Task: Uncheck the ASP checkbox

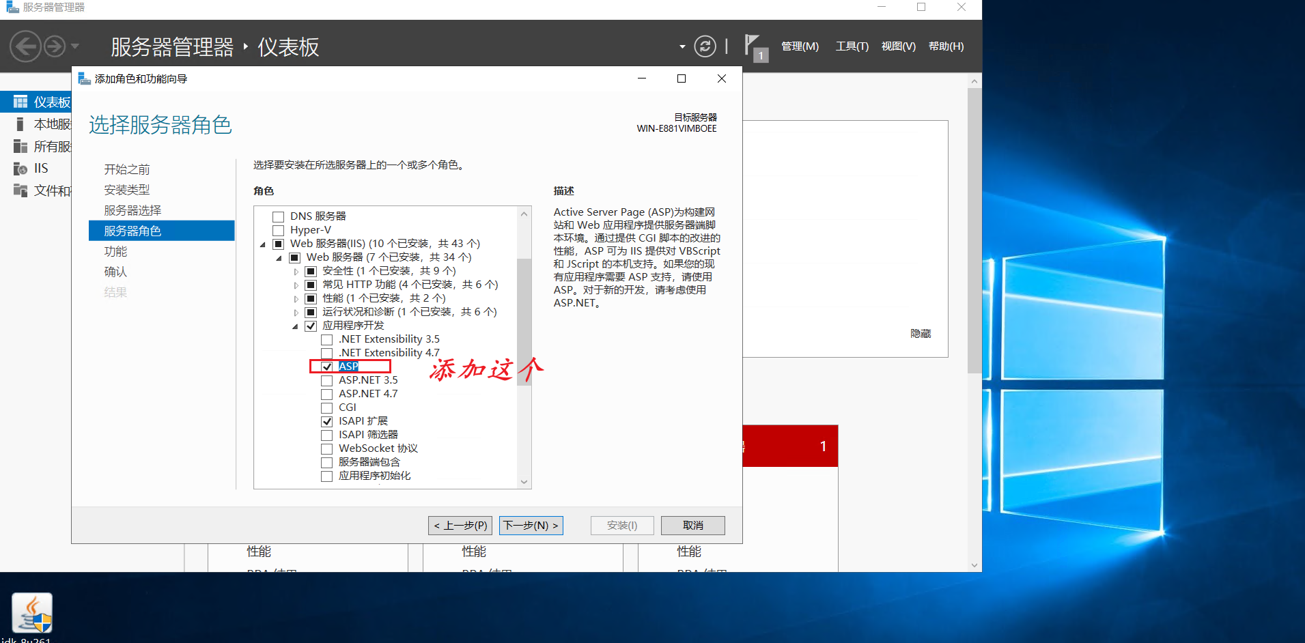Action: click(327, 367)
